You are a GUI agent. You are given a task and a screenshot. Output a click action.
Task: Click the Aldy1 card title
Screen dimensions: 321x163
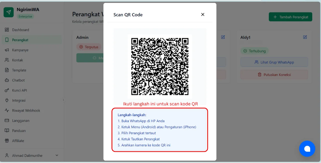tap(245, 37)
